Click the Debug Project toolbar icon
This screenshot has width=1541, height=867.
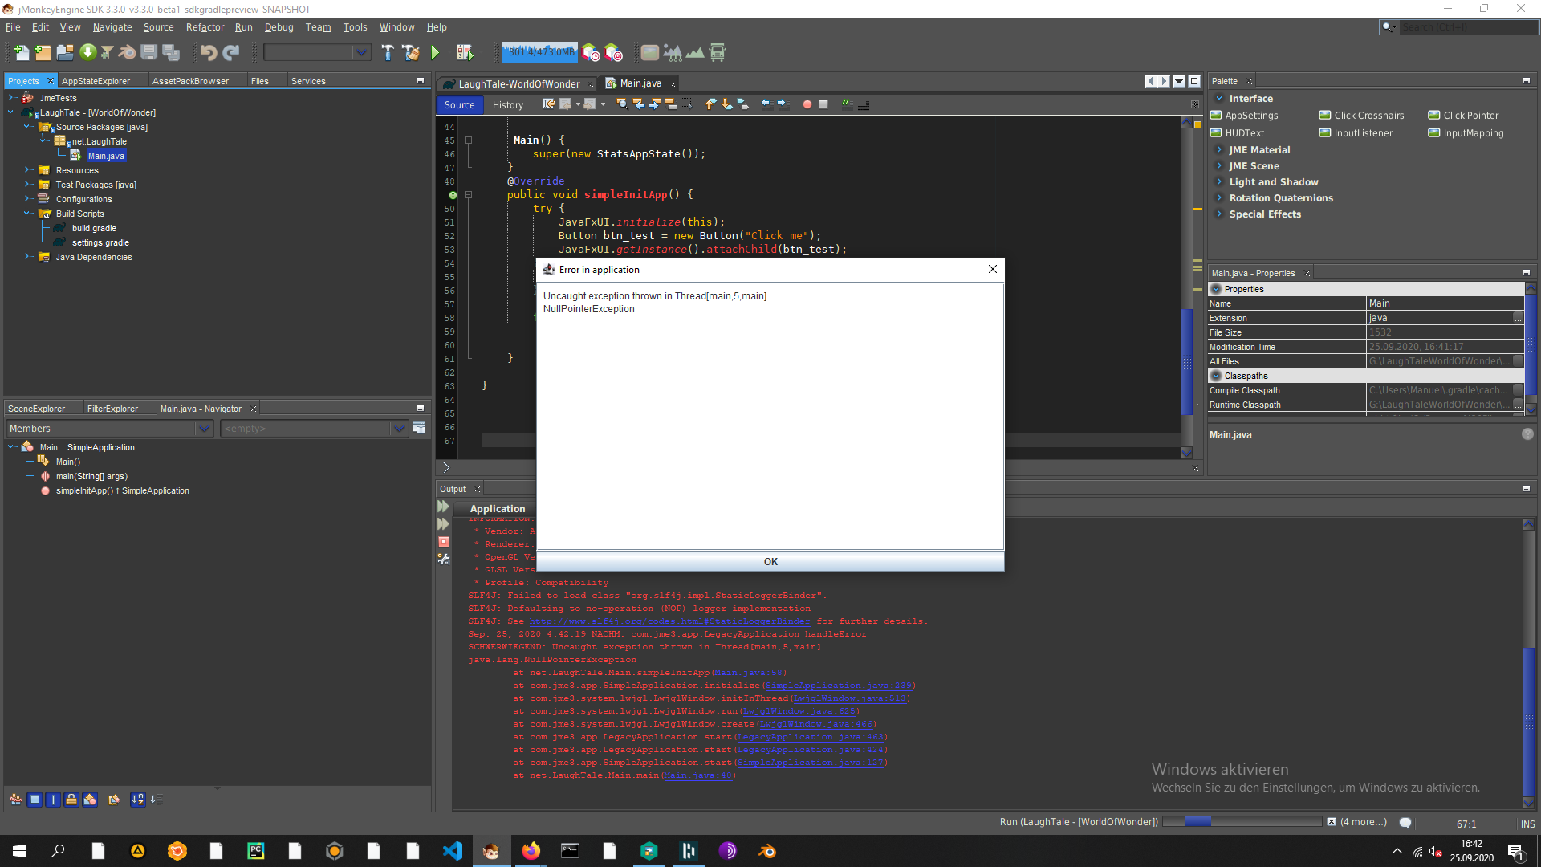point(466,53)
